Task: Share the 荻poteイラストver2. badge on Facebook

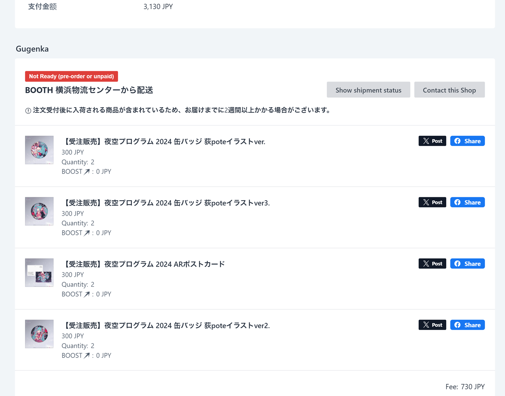Action: click(467, 325)
